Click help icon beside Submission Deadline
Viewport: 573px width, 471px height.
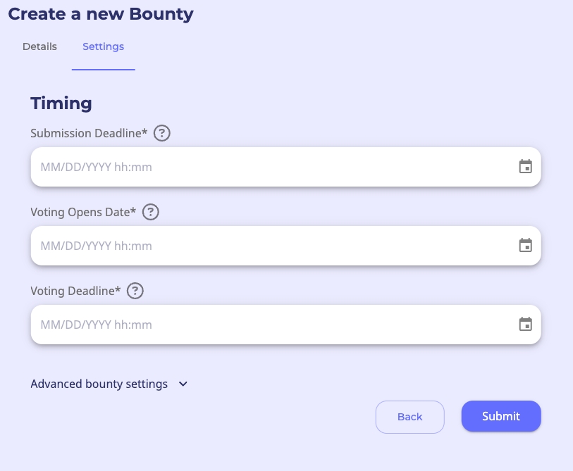click(x=162, y=133)
